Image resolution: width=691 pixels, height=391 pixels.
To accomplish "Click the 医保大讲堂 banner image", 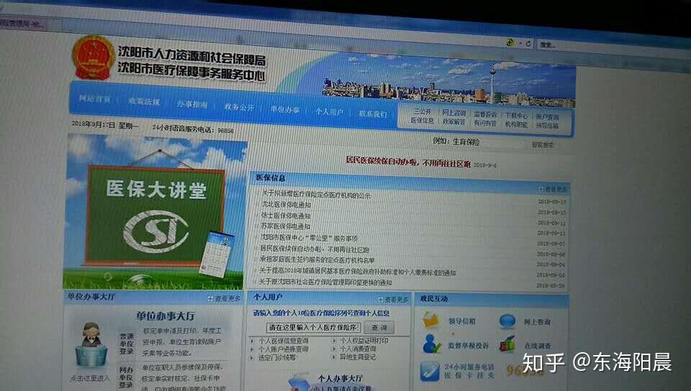I will (x=155, y=213).
